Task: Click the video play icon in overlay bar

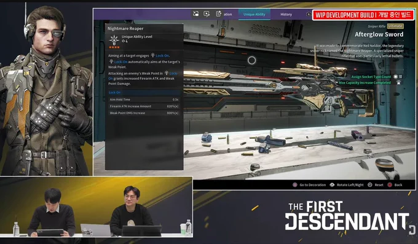Action: (207, 14)
